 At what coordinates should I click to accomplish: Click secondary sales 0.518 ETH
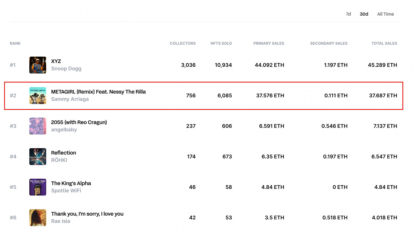click(x=335, y=218)
